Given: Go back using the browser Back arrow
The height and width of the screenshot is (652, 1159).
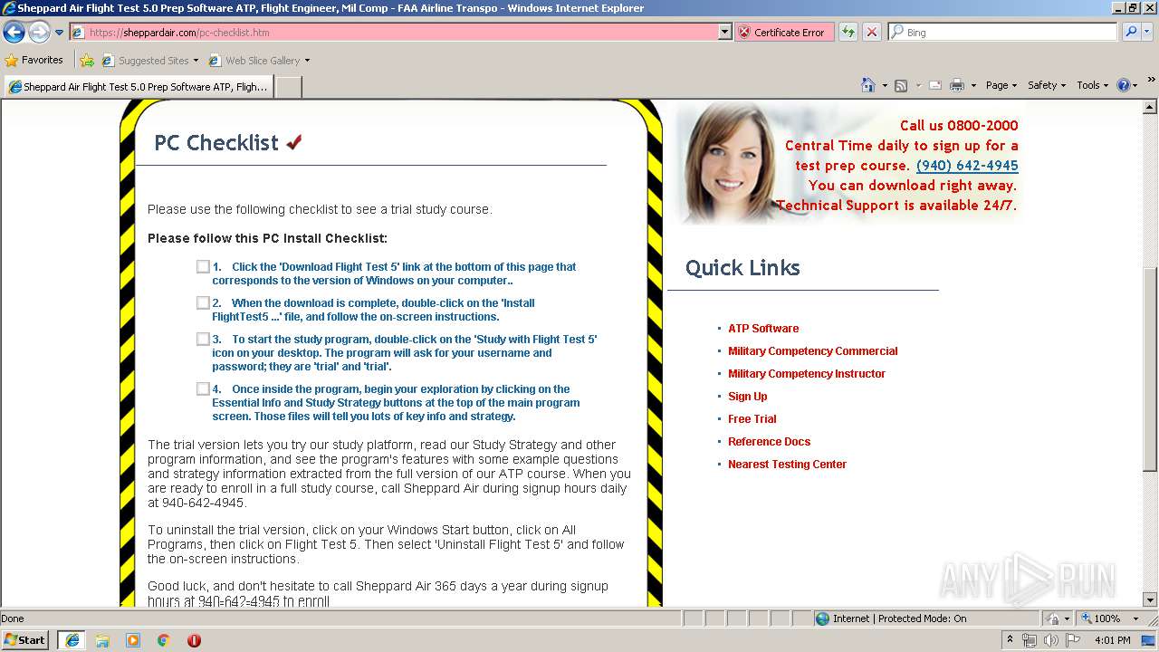Looking at the screenshot, I should (x=14, y=33).
